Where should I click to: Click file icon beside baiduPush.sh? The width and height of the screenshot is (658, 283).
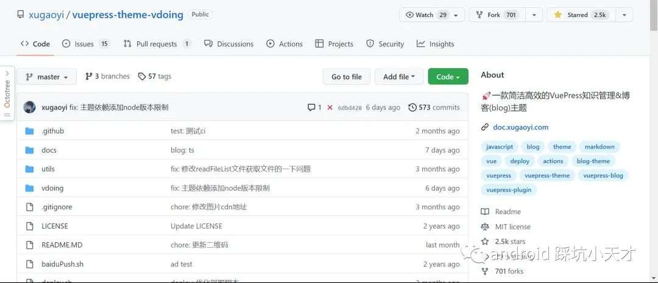coord(29,264)
